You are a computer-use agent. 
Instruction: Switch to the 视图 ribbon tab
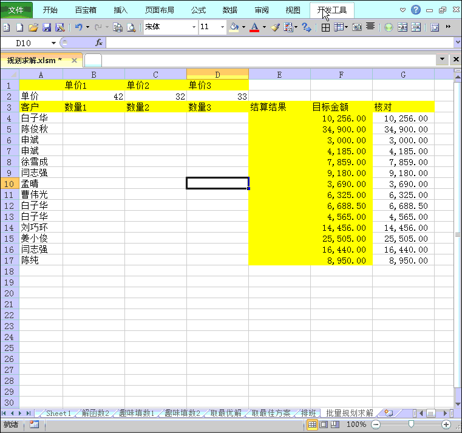click(x=293, y=10)
